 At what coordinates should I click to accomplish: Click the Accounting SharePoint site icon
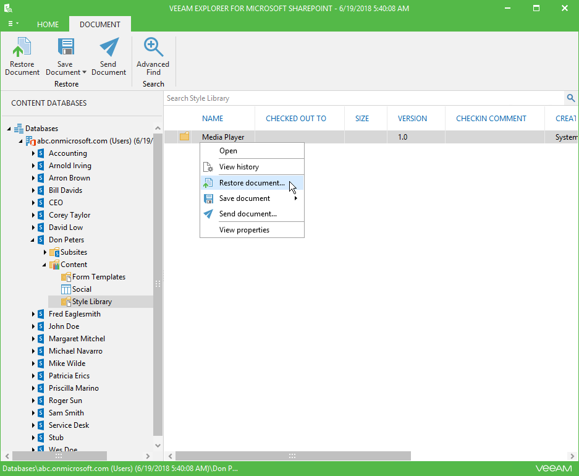41,153
